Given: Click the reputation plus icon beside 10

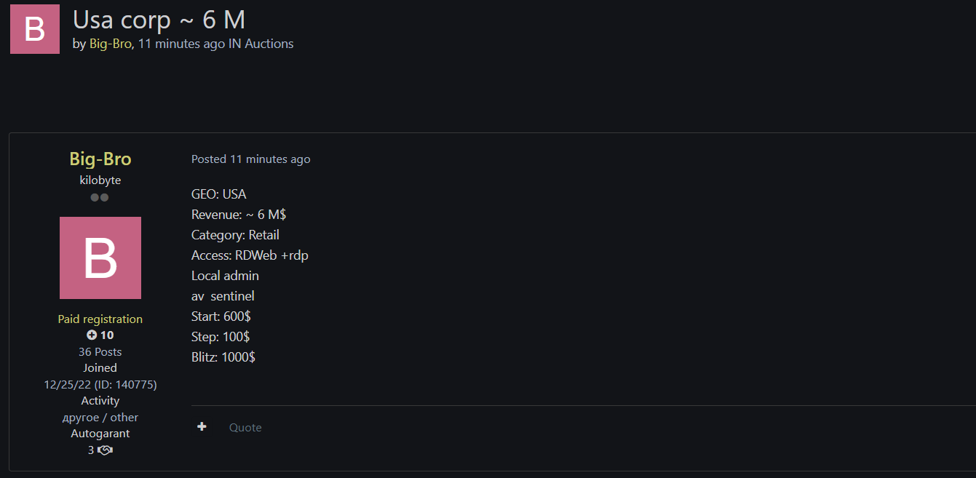Looking at the screenshot, I should pyautogui.click(x=92, y=335).
